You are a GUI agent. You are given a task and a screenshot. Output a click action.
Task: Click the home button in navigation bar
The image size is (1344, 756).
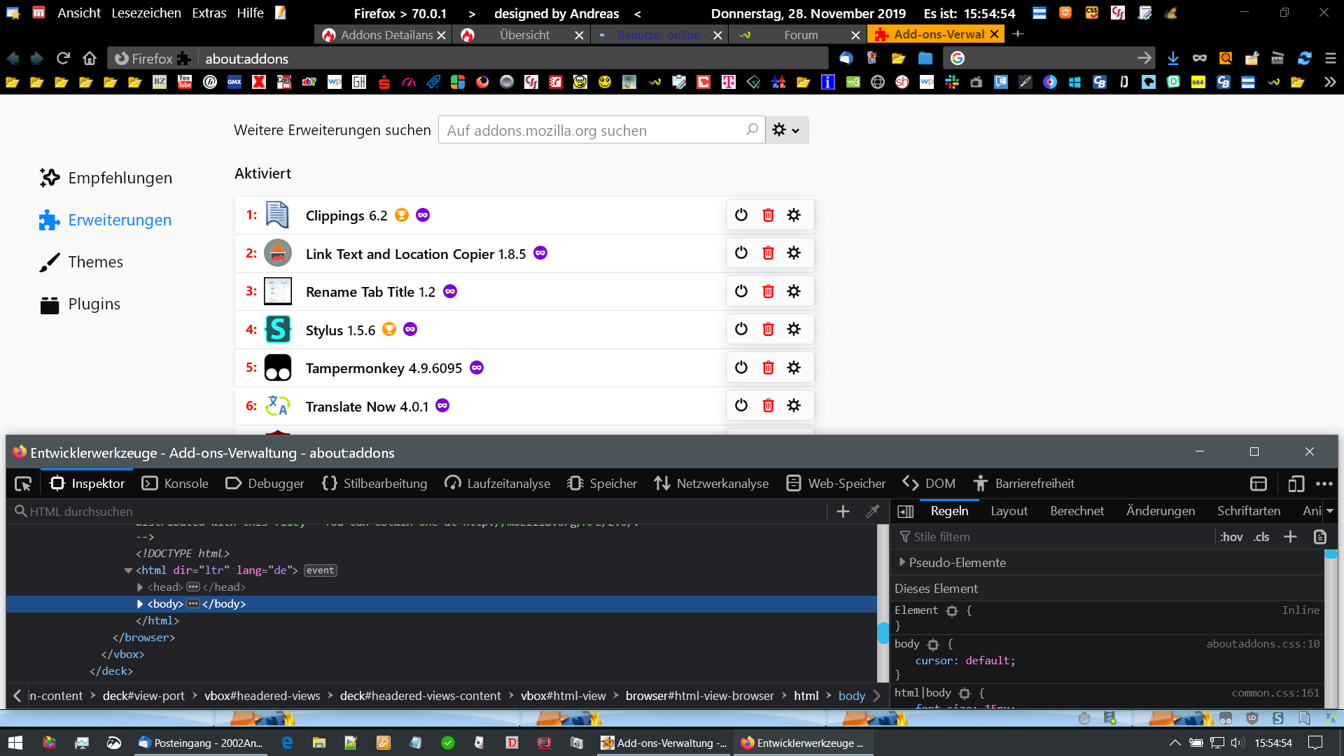pos(89,58)
